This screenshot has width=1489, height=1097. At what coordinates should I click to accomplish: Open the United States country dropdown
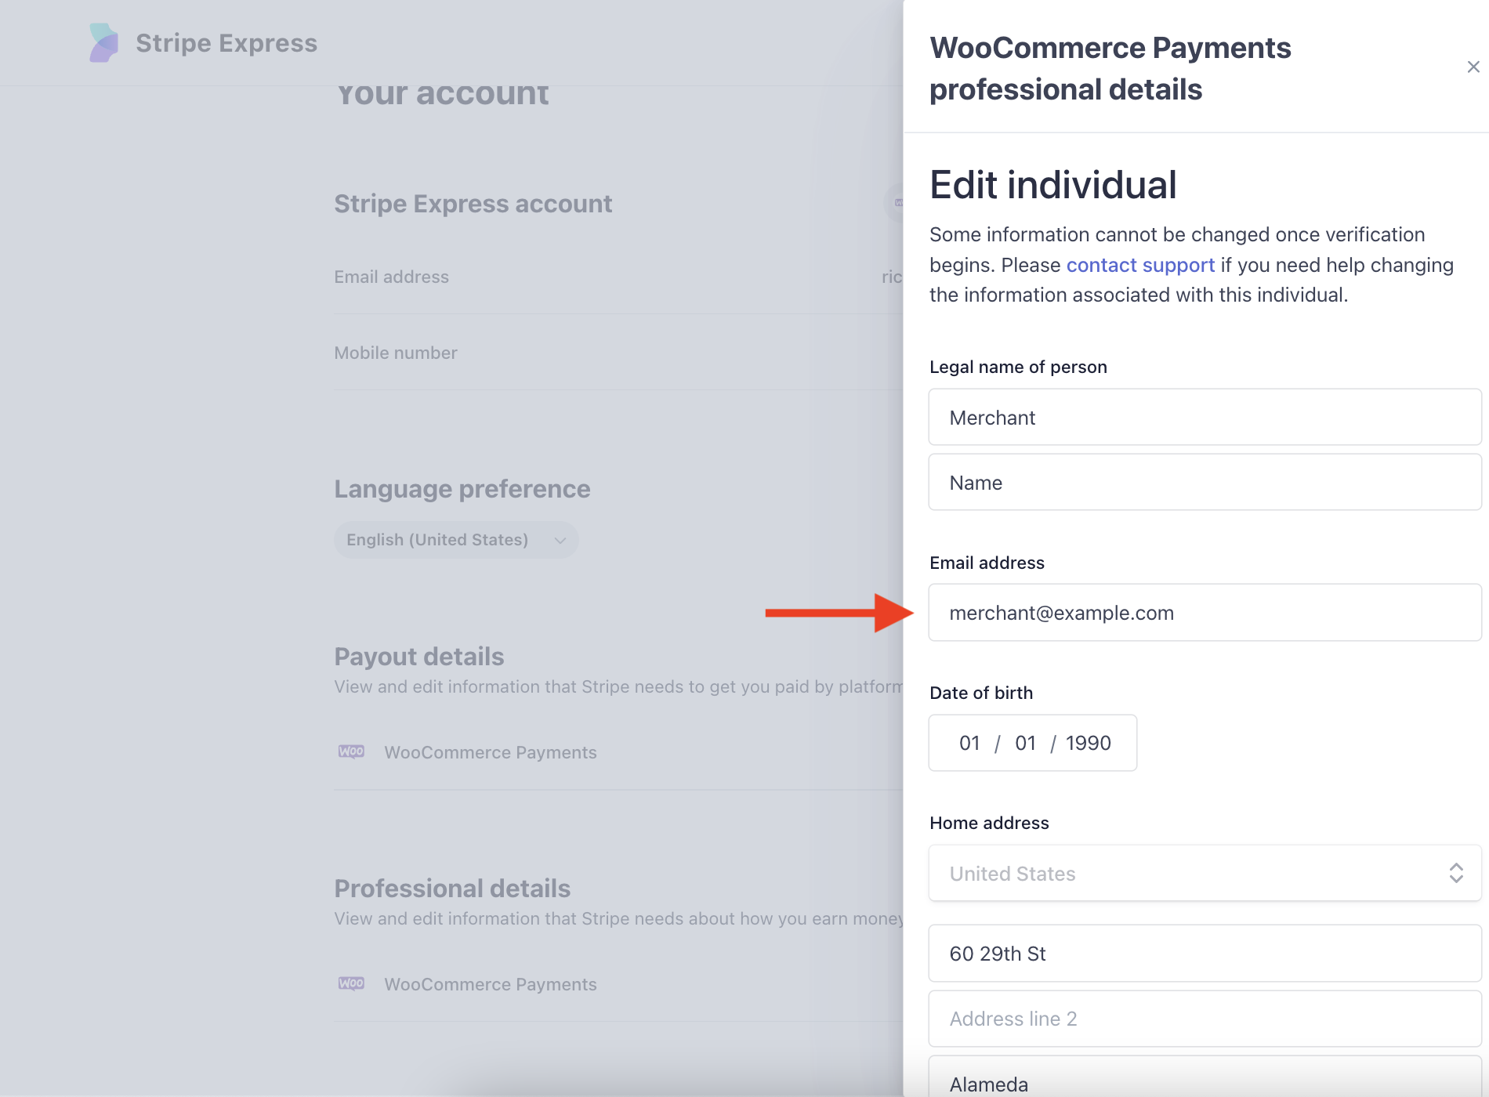click(1191, 874)
